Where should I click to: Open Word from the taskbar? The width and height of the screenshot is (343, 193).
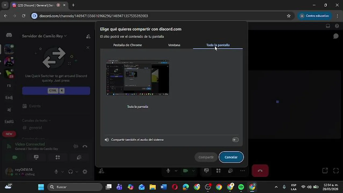pos(164,187)
